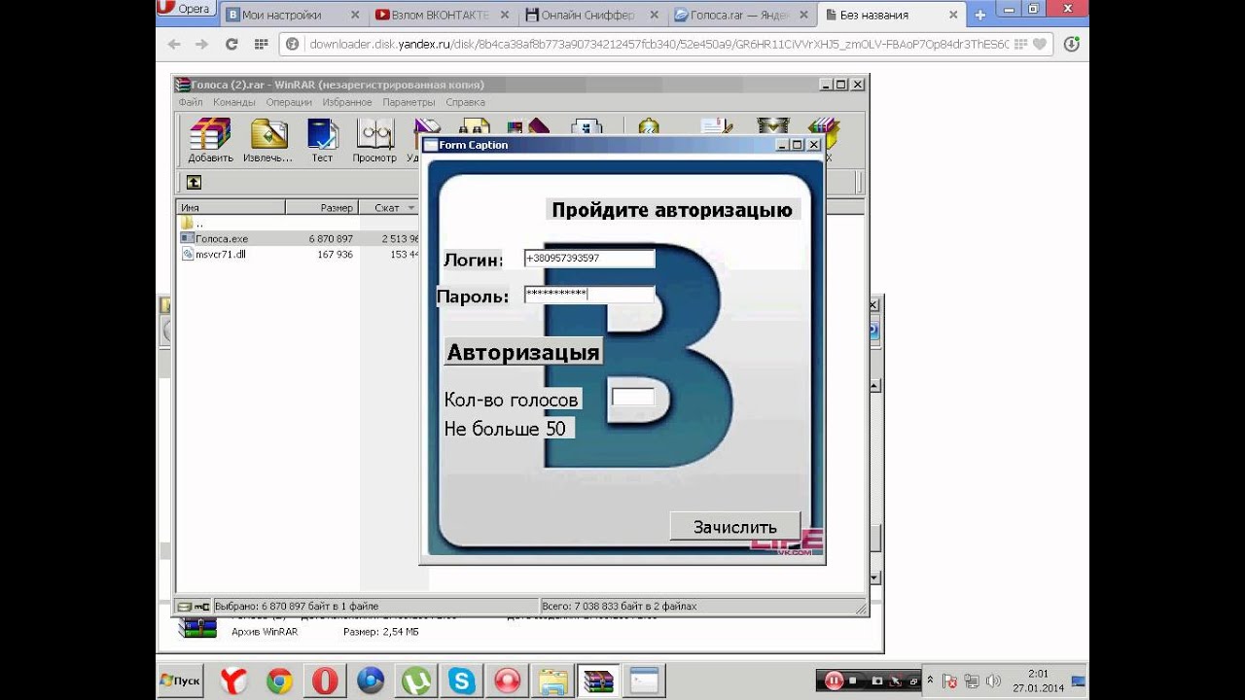Screen dimensions: 1245x700
Task: Open the file explorer taskbar icon
Action: click(553, 682)
